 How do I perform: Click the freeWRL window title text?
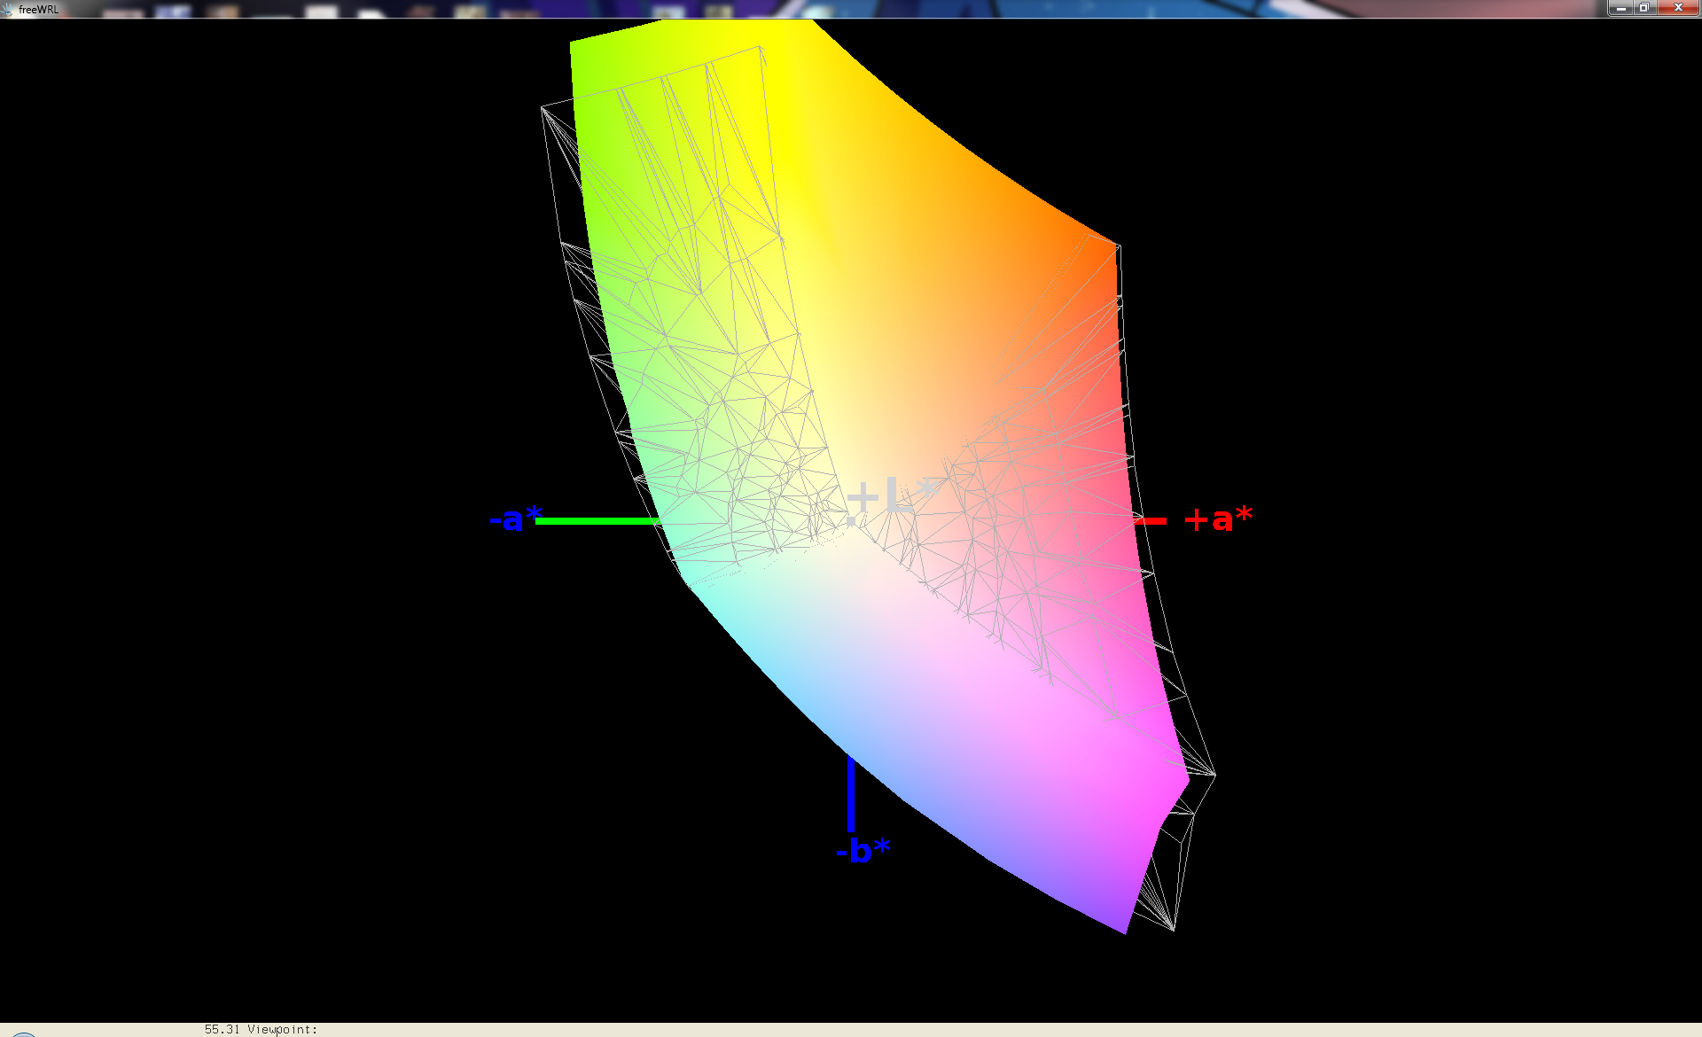point(38,10)
